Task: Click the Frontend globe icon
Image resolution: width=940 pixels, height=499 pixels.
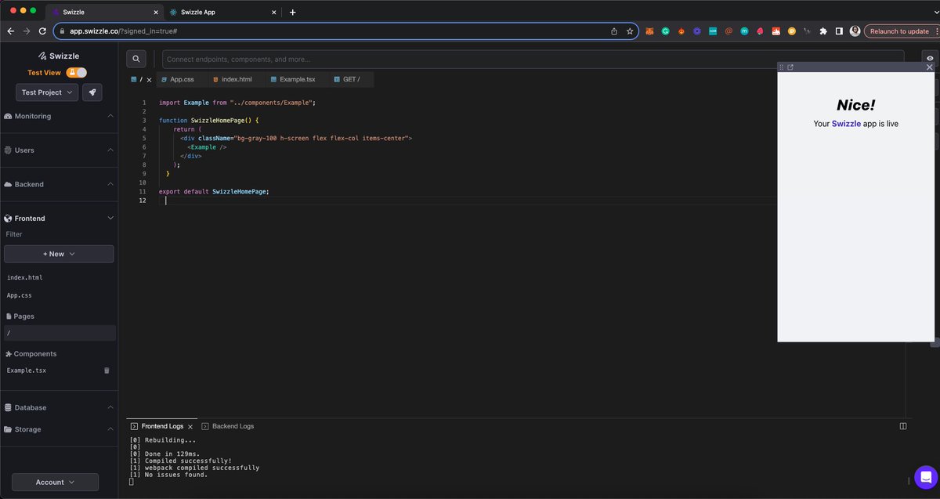Action: click(x=8, y=218)
